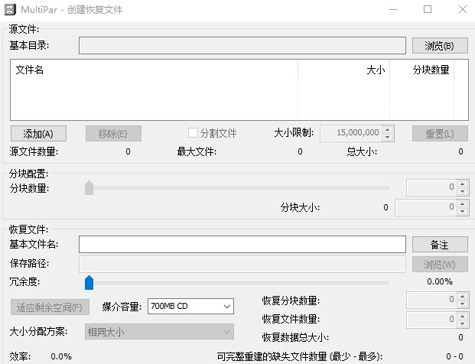Increase 分块大小 with spinner up arrow
Image resolution: width=475 pixels, height=364 pixels.
[462, 203]
